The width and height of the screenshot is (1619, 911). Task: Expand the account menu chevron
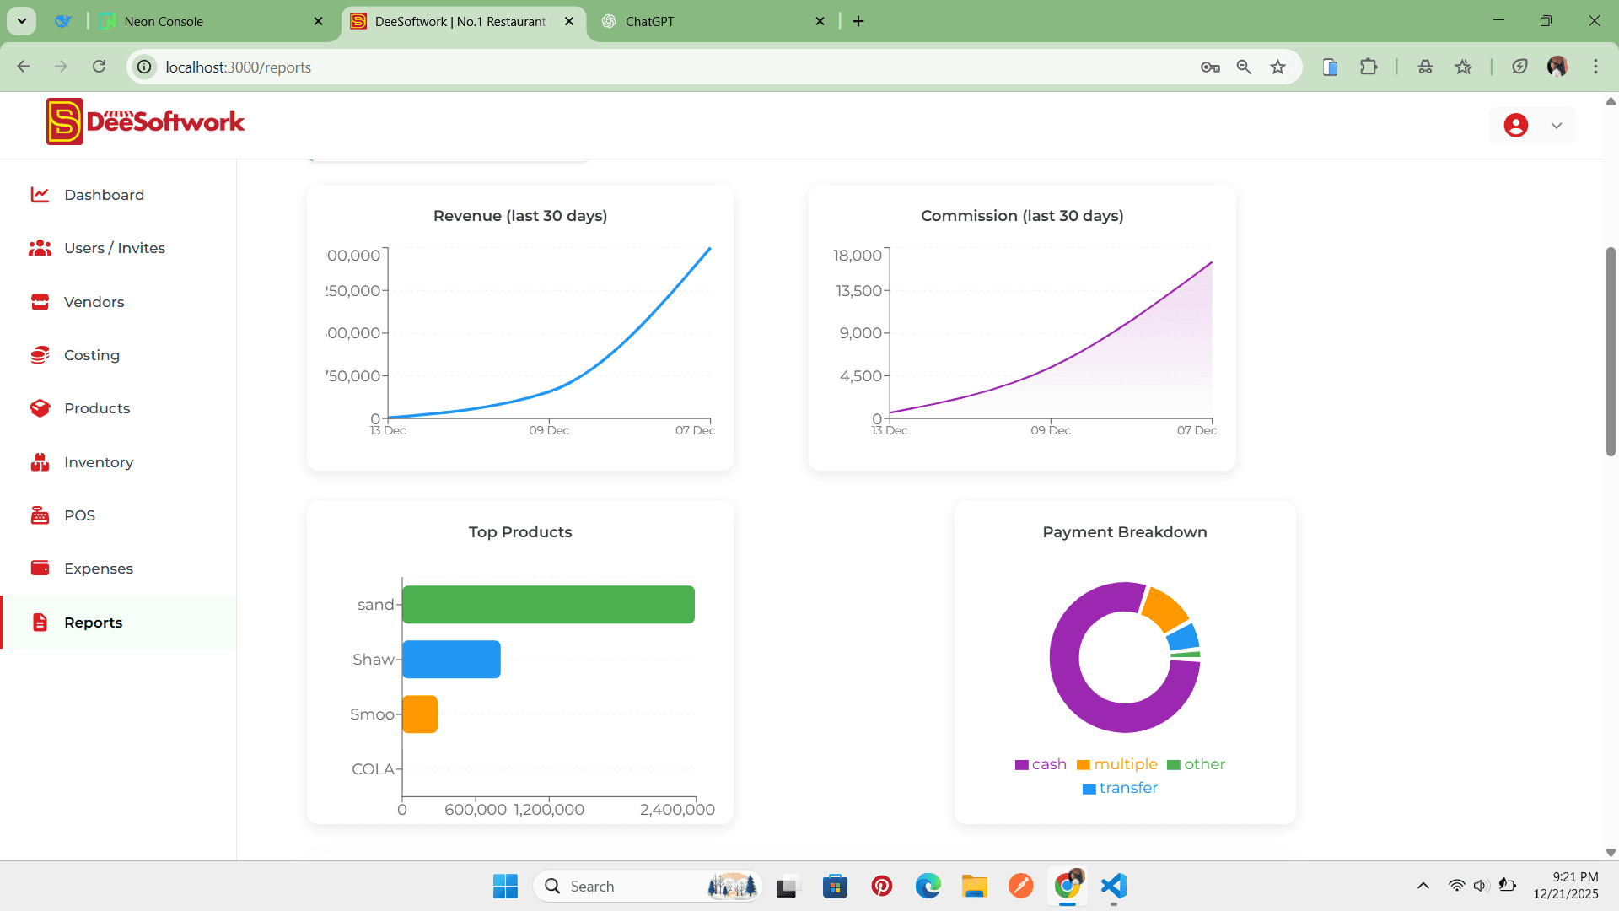point(1557,126)
